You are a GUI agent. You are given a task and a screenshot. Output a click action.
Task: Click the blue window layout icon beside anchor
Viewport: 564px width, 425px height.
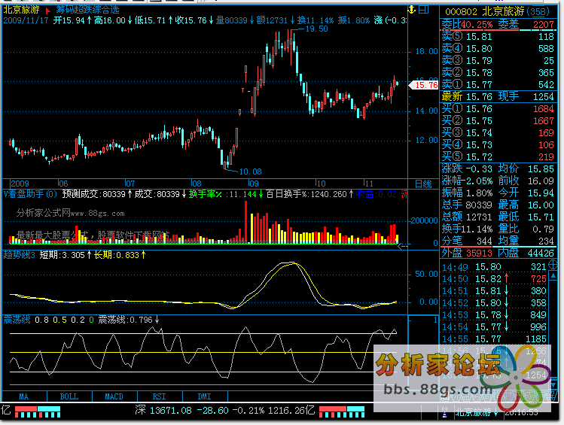pos(425,10)
